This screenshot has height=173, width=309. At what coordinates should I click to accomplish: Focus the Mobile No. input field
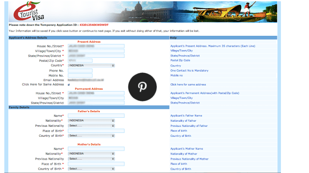click(x=80, y=75)
